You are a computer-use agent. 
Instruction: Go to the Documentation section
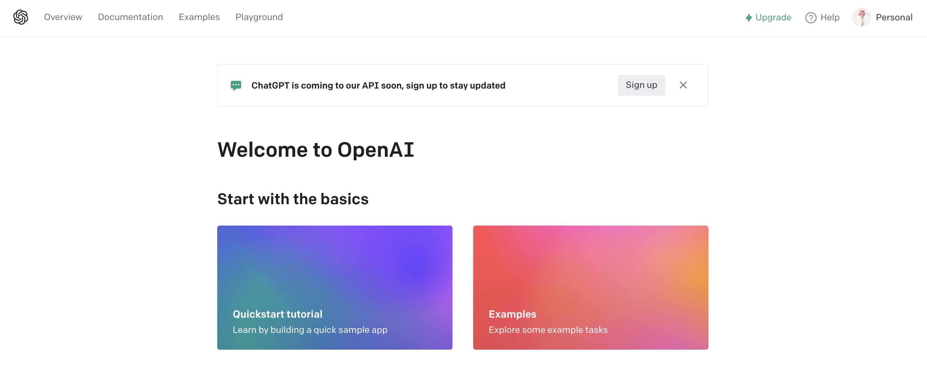pos(130,17)
